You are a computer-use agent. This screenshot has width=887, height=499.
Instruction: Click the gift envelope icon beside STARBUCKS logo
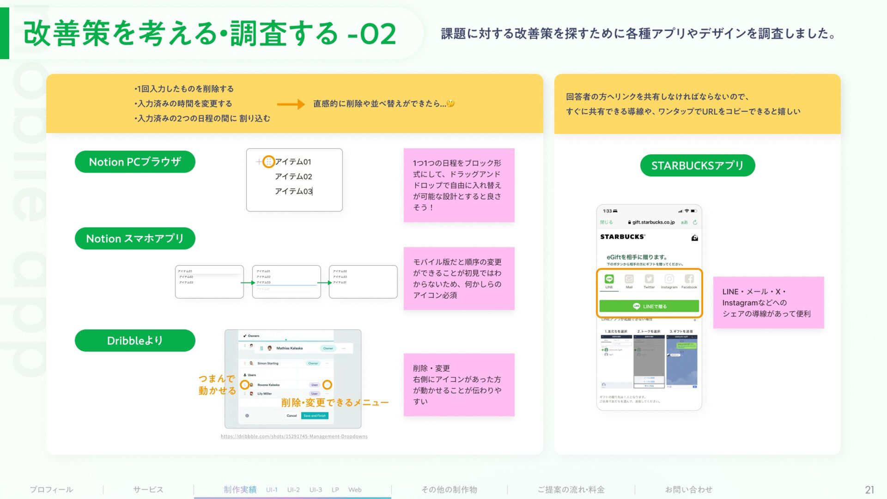(694, 237)
